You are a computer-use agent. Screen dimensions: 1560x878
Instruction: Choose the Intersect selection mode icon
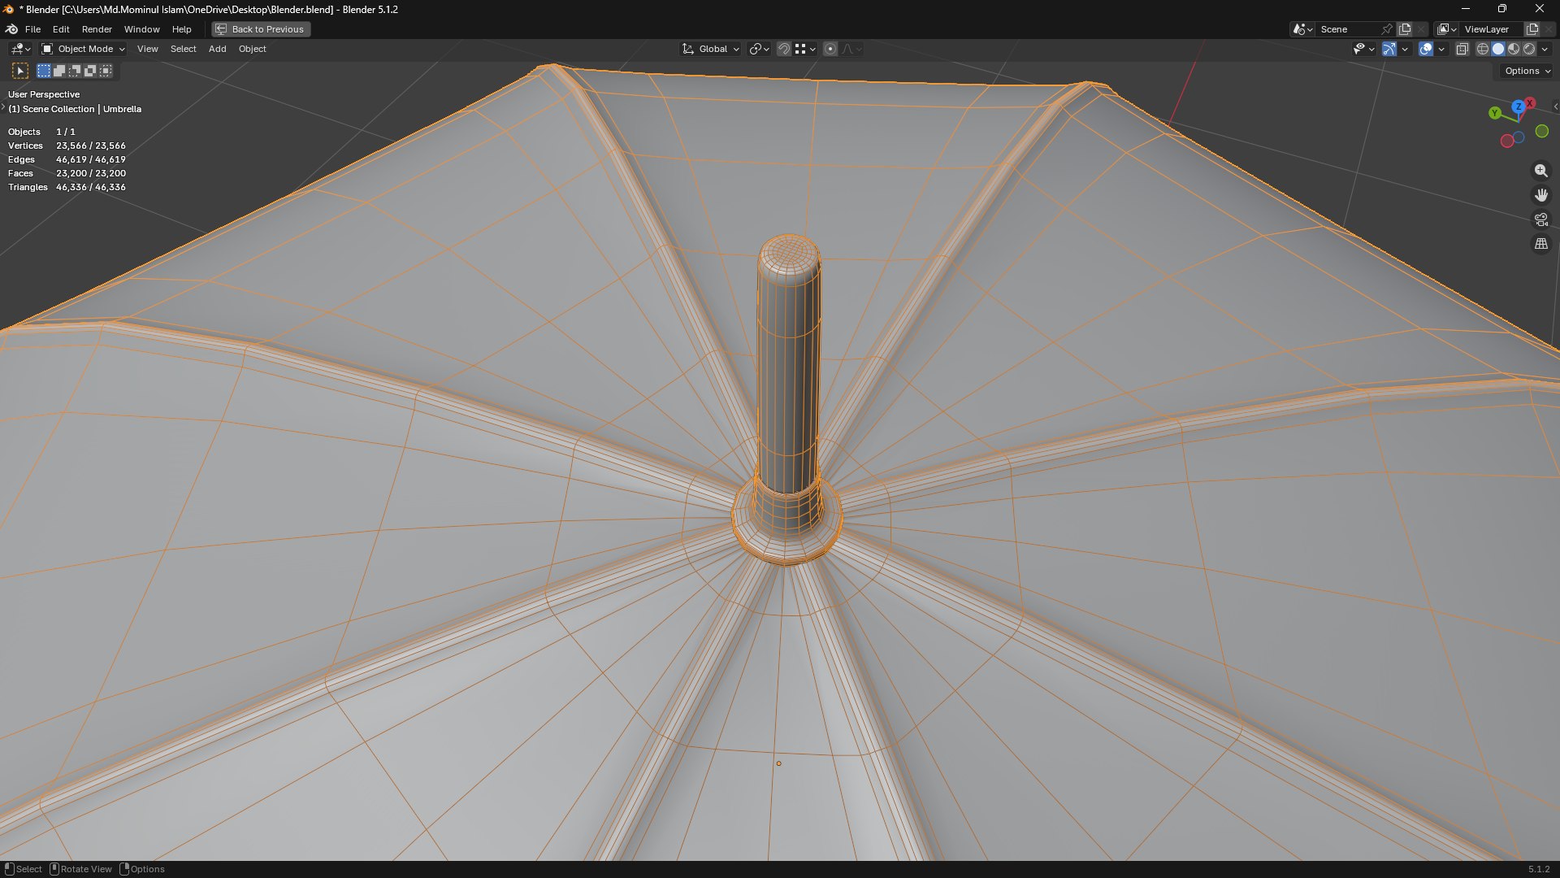pos(106,71)
